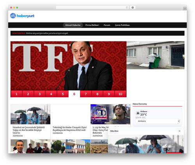Go to slider page 7
This screenshot has width=195, height=165.
tap(86, 94)
